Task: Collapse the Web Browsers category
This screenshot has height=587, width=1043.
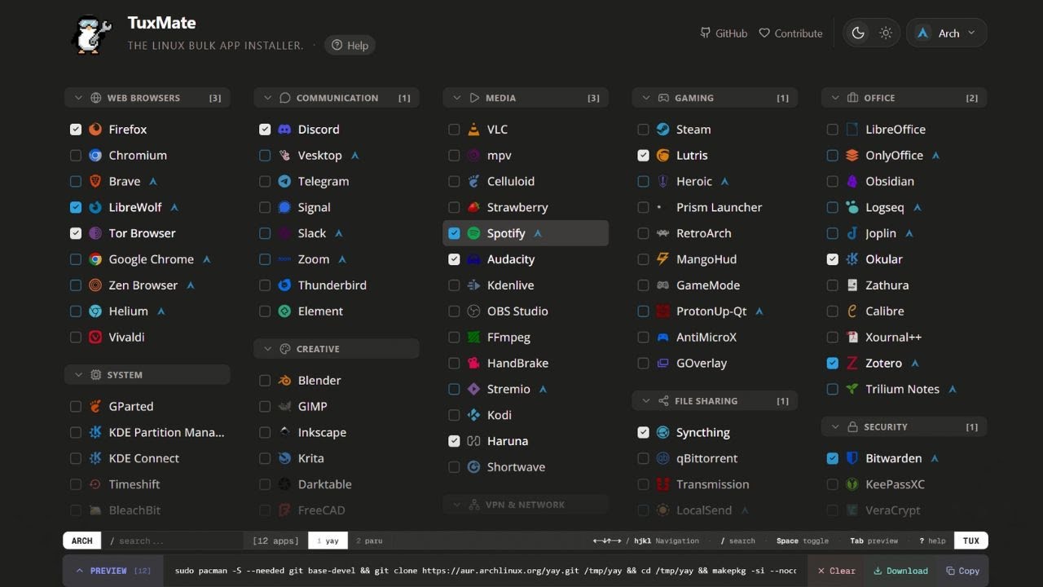Action: tap(147, 98)
